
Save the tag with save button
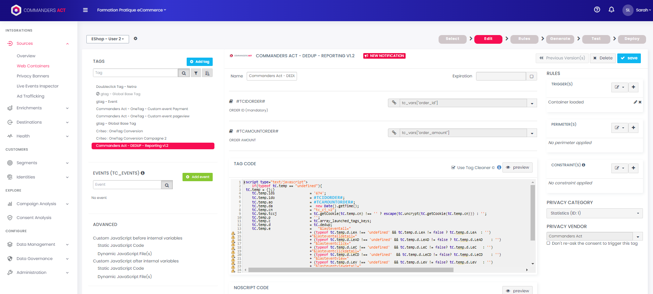point(629,58)
